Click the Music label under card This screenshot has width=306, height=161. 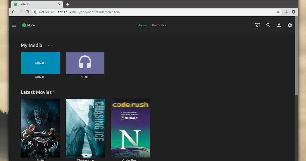(85, 77)
